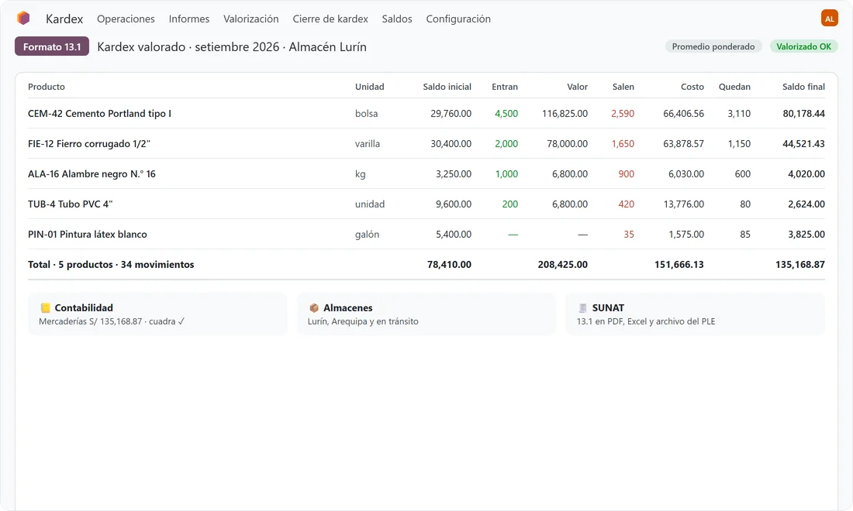Select the PIN-01 Pintura látex blanco row

tap(426, 235)
